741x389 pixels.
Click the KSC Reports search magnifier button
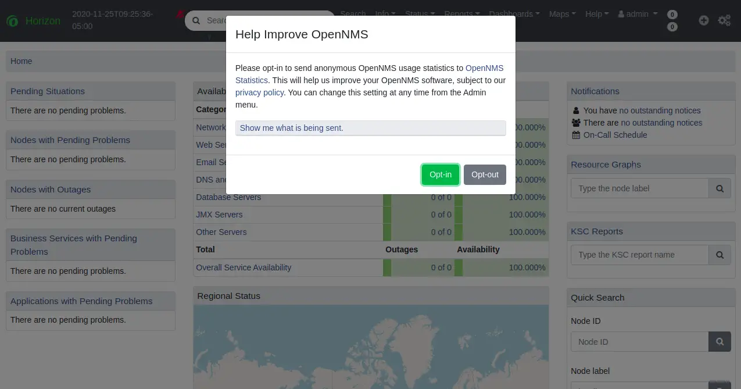(x=719, y=255)
